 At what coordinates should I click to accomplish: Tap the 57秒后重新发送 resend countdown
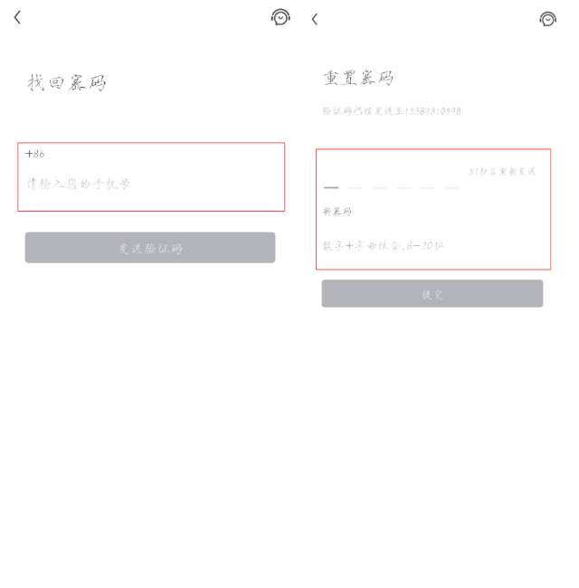point(502,172)
